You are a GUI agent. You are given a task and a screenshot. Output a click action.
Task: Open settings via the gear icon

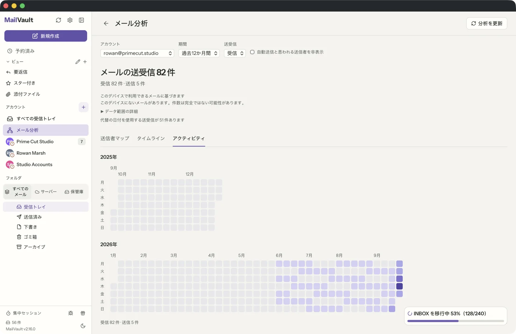coord(70,20)
